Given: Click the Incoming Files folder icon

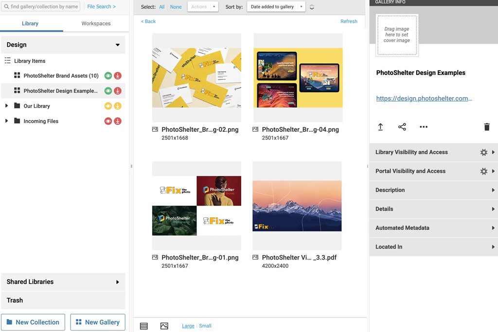Looking at the screenshot, I should tap(17, 121).
